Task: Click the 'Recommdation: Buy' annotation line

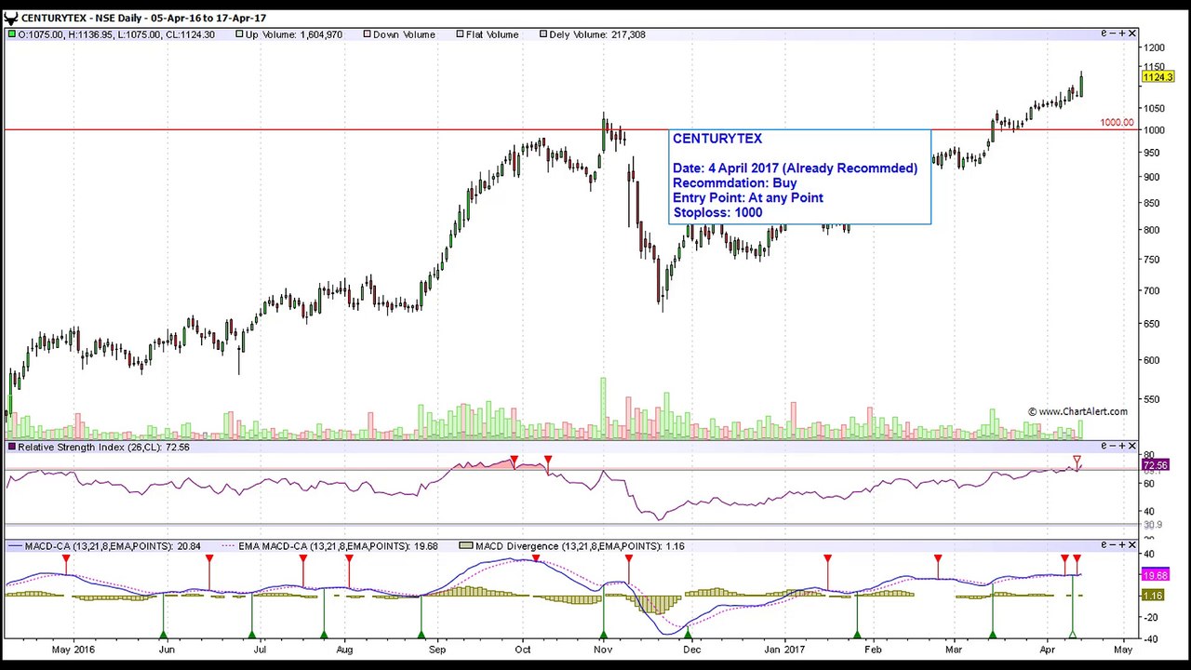Action: point(735,183)
